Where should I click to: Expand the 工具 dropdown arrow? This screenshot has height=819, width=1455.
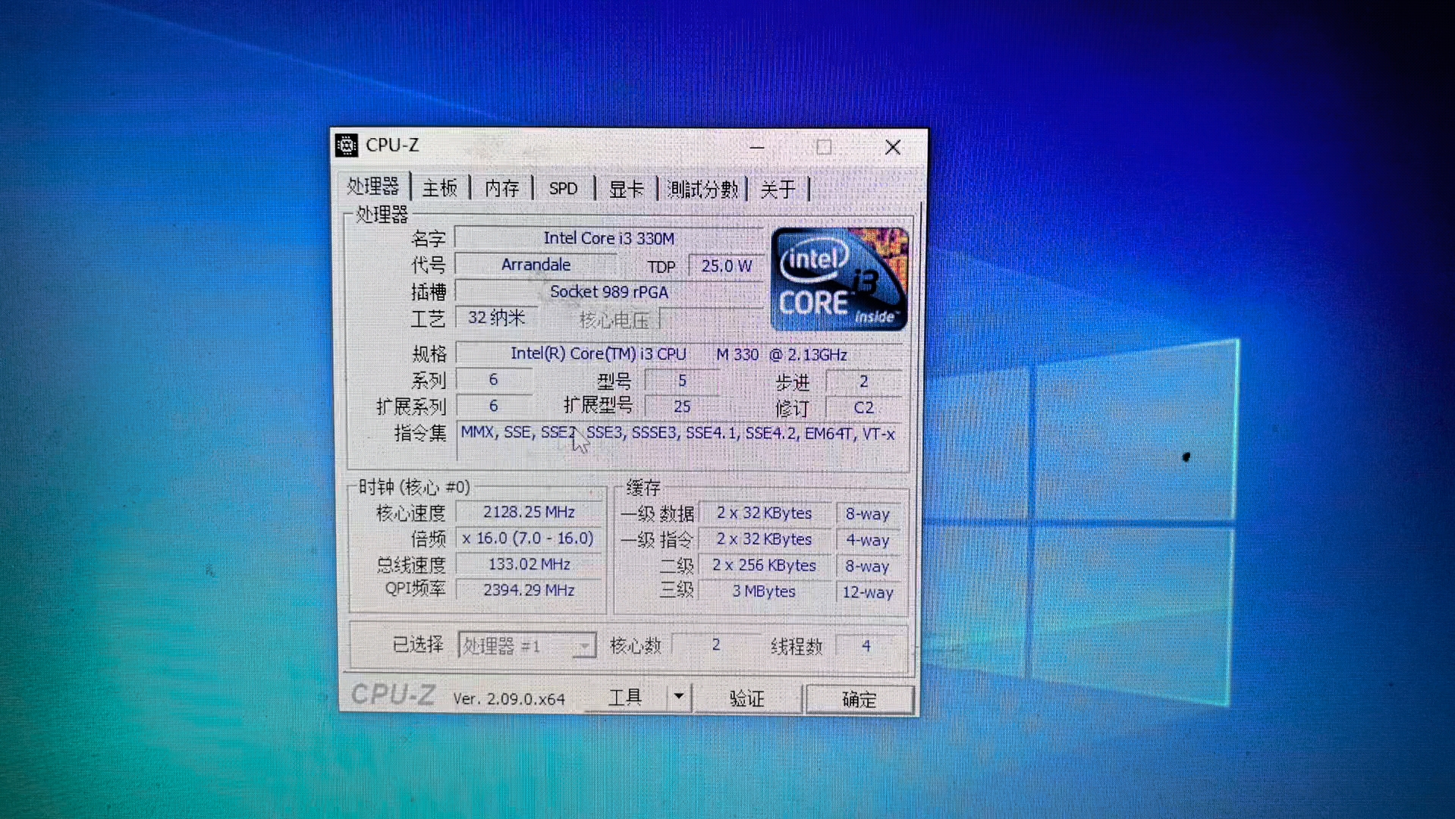[679, 696]
